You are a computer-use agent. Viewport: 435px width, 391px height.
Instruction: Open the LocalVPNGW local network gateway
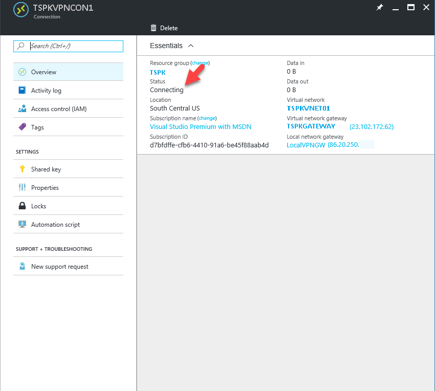[306, 145]
